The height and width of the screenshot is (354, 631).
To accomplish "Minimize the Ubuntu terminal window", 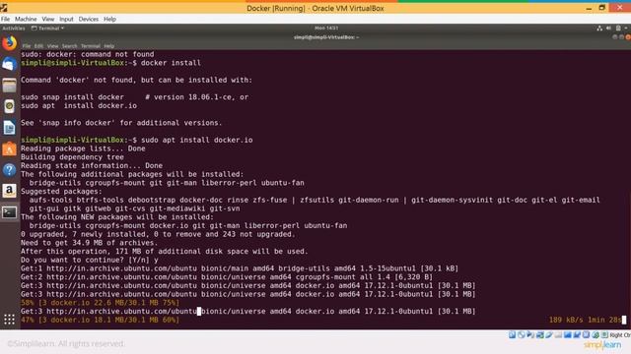I will click(614, 37).
